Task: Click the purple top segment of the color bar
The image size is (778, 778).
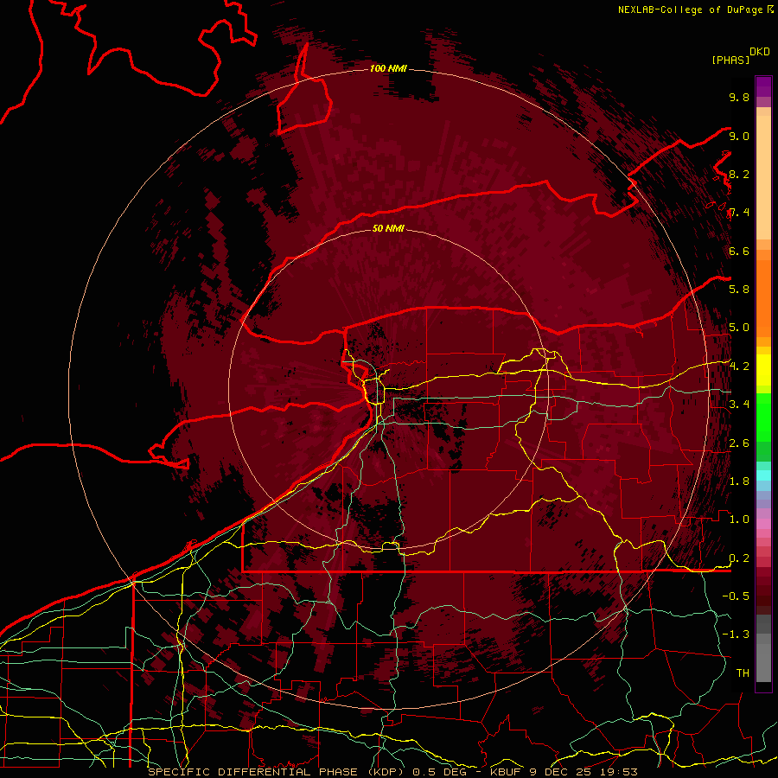Action: [763, 86]
